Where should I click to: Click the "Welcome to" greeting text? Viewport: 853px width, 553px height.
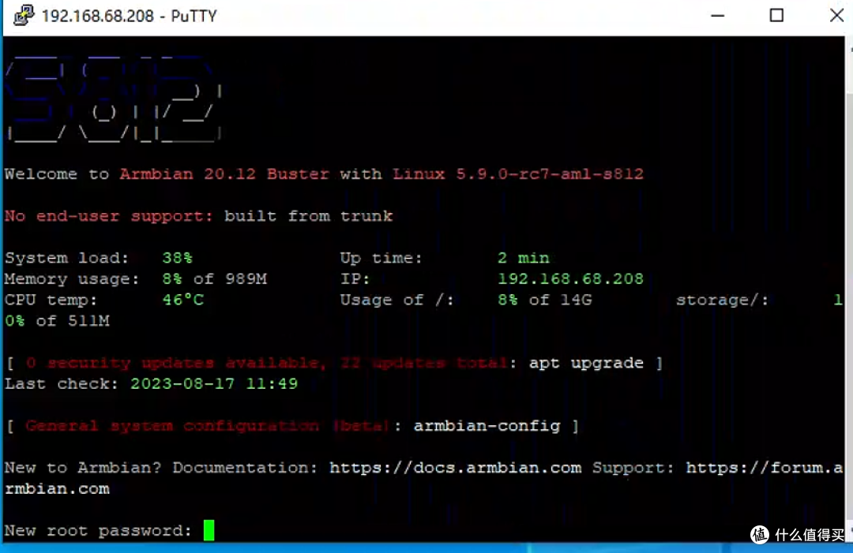click(57, 174)
